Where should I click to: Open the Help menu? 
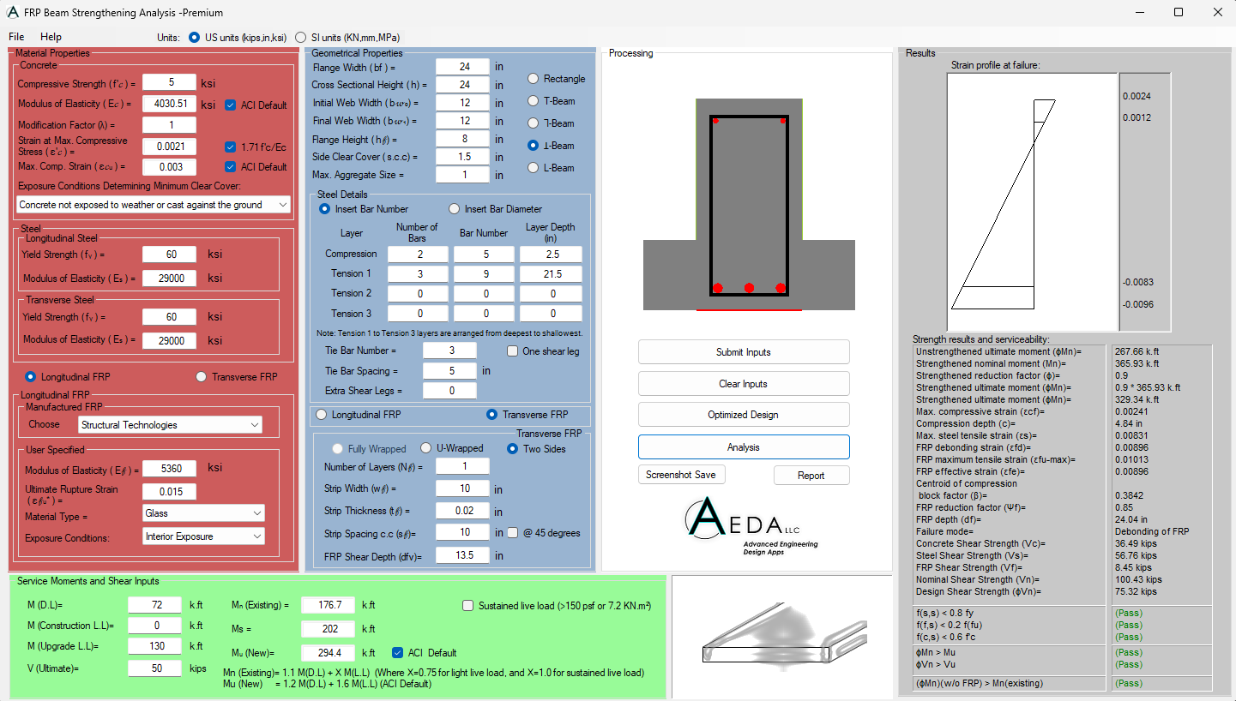(x=51, y=38)
